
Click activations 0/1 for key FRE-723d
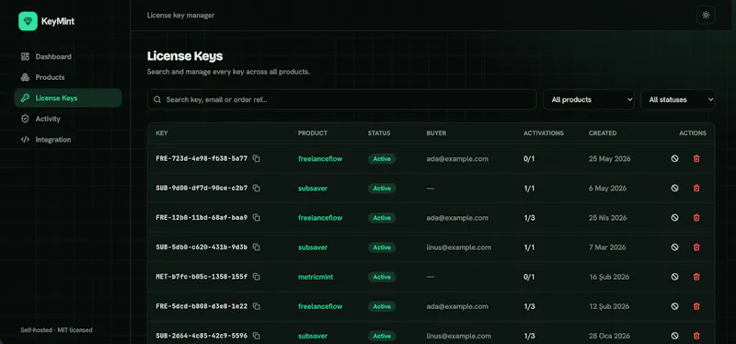[529, 158]
